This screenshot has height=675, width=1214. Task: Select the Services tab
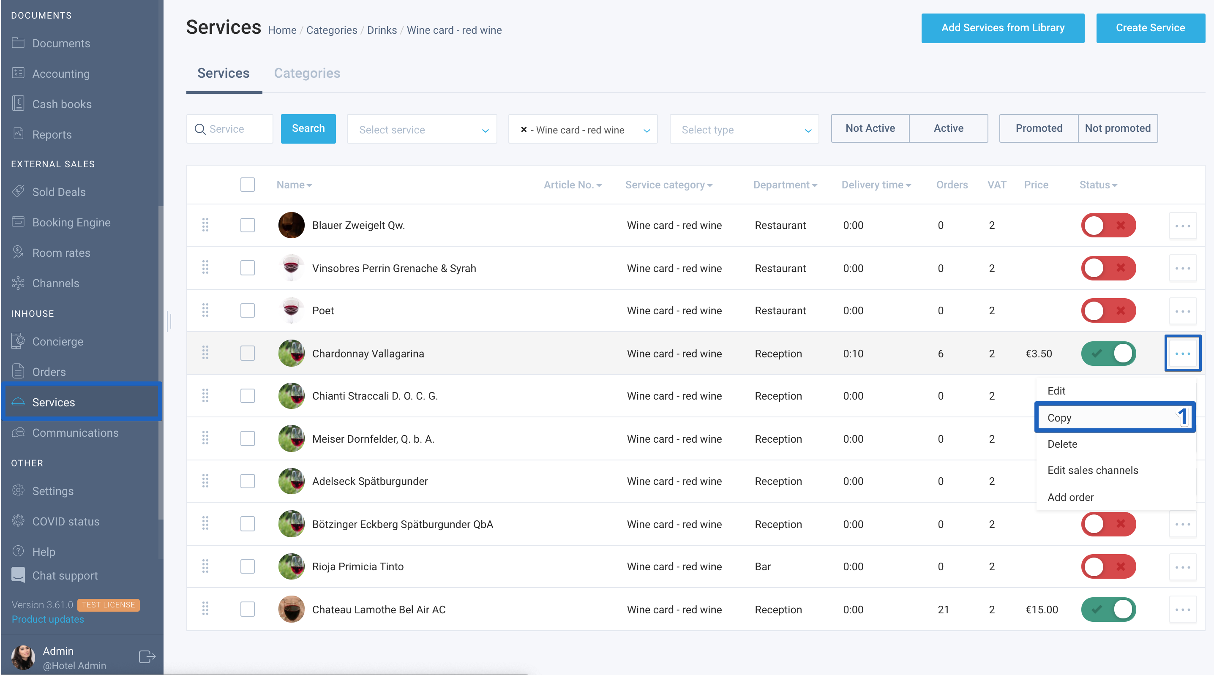[224, 73]
